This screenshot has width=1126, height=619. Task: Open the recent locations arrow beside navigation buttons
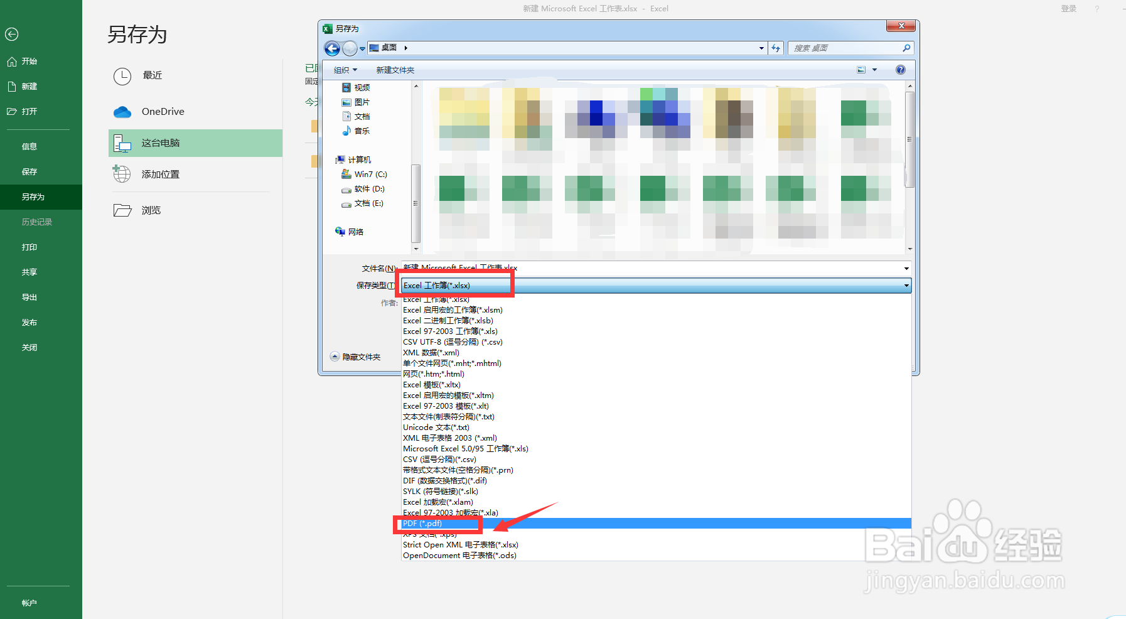coord(362,48)
